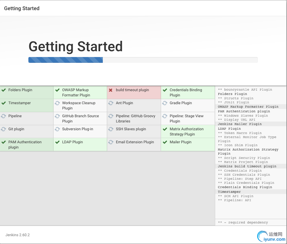Select the 'Git plugin' label
This screenshot has height=244, width=287.
[x=16, y=129]
